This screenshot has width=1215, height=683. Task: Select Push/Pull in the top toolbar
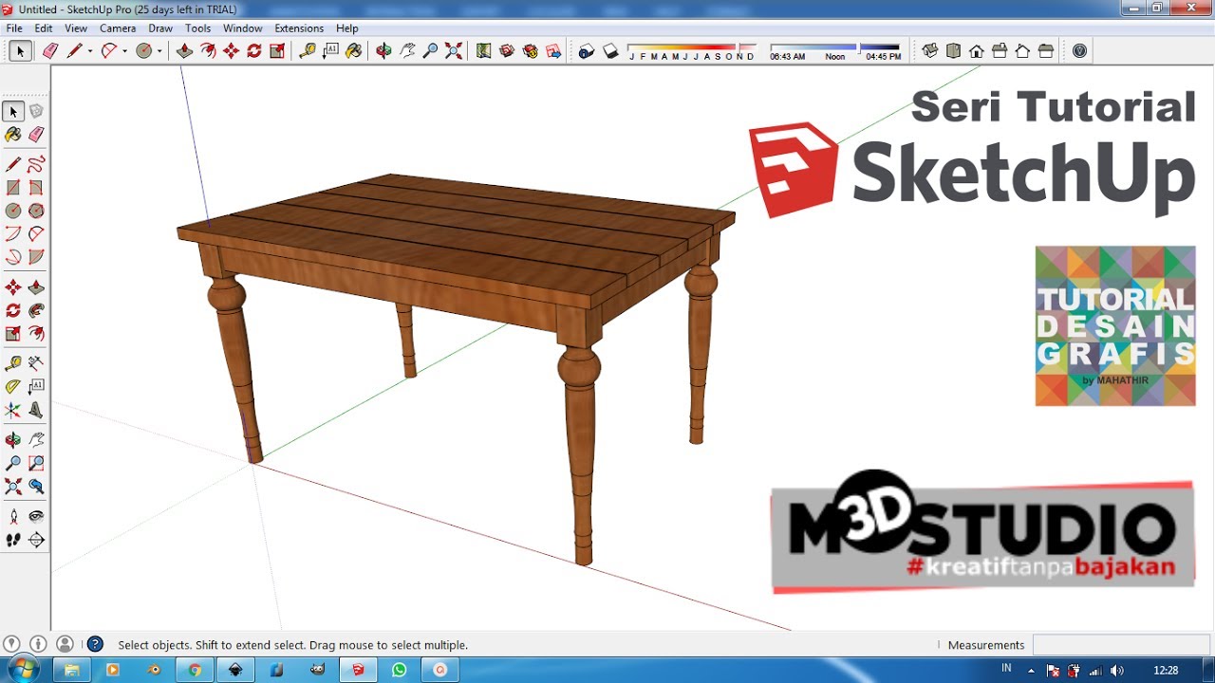click(185, 51)
